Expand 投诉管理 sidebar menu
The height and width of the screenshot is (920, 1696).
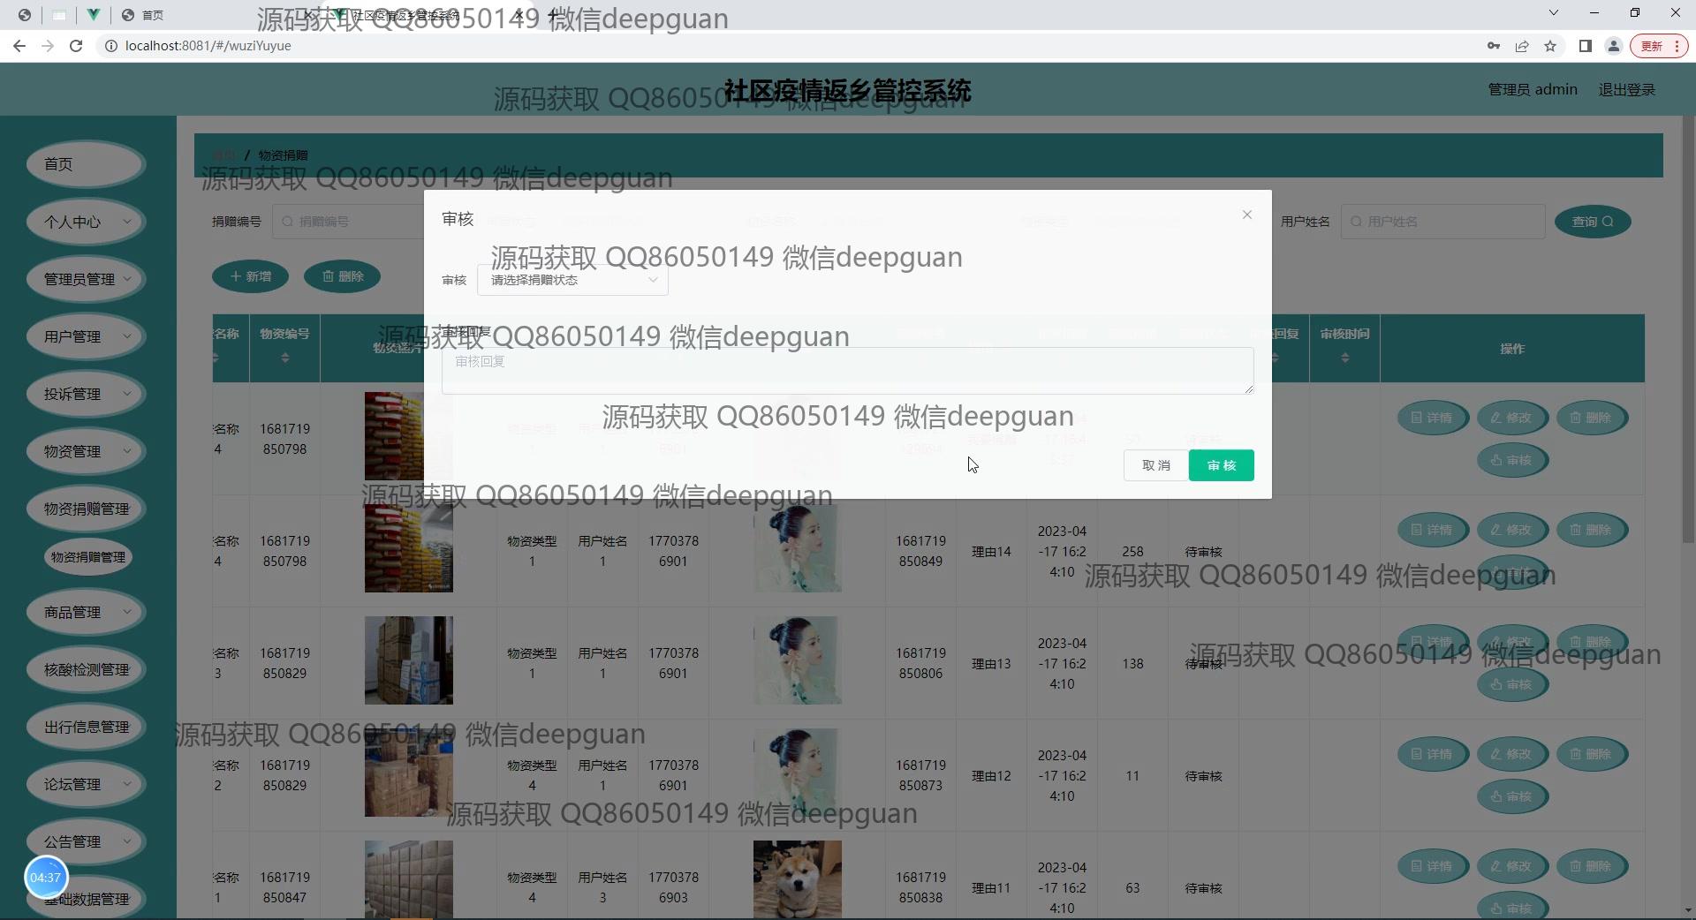click(86, 394)
